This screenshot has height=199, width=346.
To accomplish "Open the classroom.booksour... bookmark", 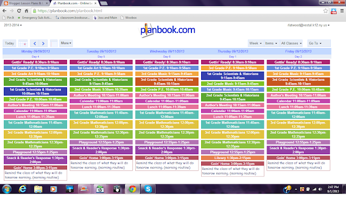I will pos(73,18).
